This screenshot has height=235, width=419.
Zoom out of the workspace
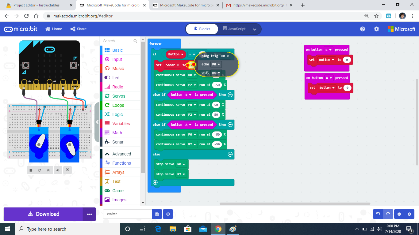[x=399, y=214]
